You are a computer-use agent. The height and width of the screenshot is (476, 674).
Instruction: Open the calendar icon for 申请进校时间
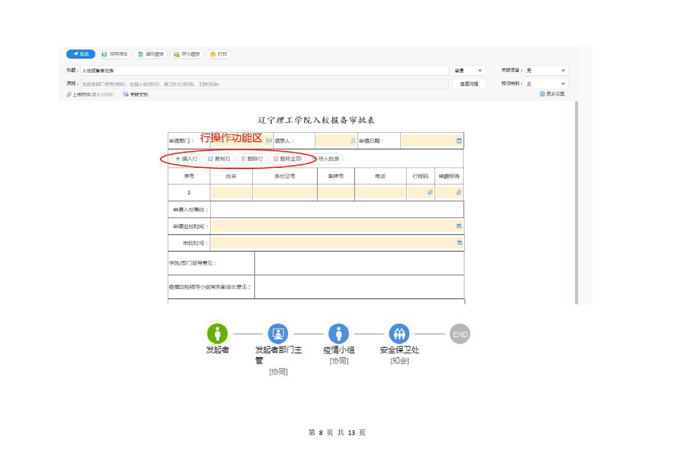(x=459, y=226)
